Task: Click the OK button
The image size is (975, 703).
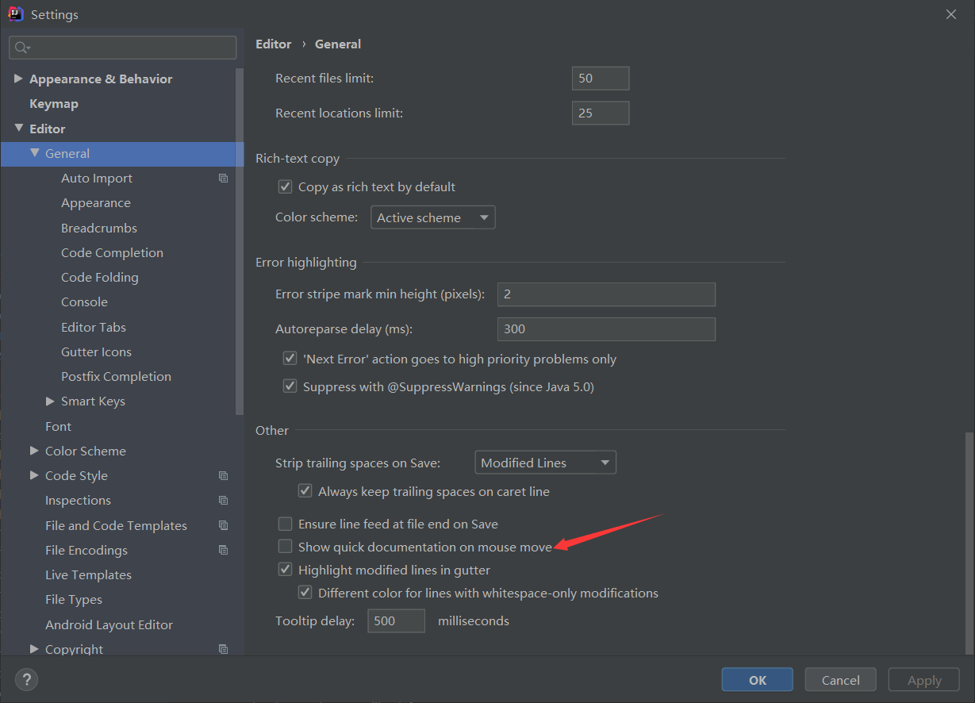Action: pos(758,680)
